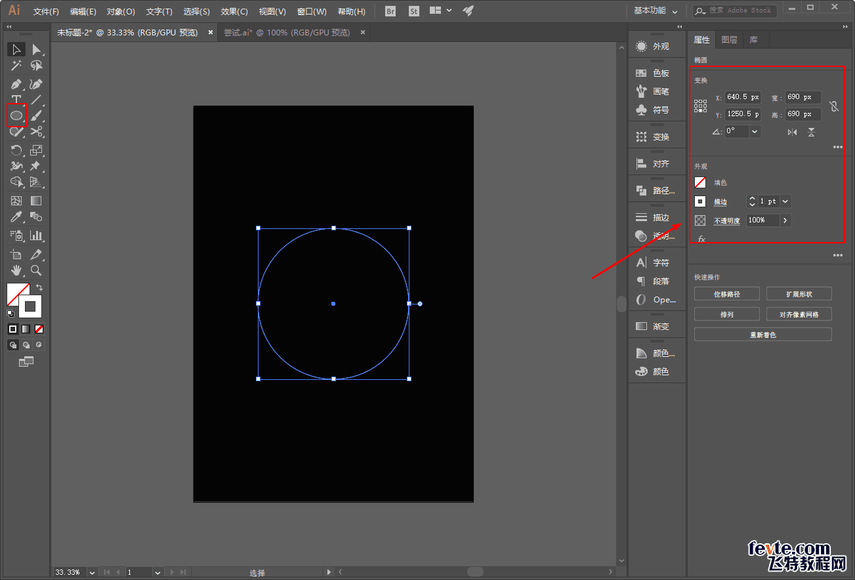The height and width of the screenshot is (580, 855).
Task: Open the rotation angle dropdown
Action: tap(755, 131)
